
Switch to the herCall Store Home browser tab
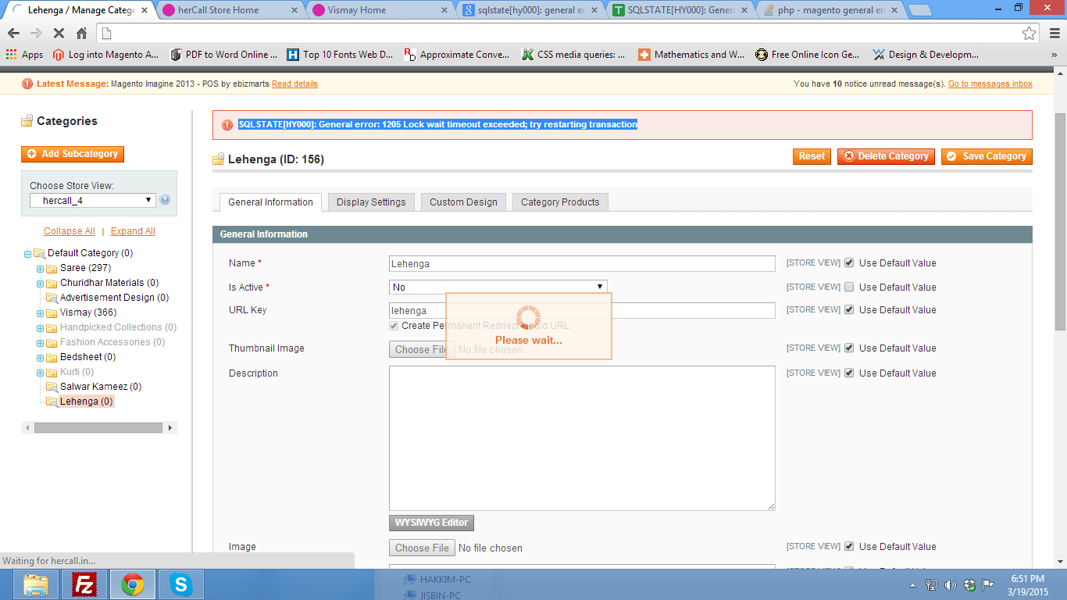click(227, 10)
